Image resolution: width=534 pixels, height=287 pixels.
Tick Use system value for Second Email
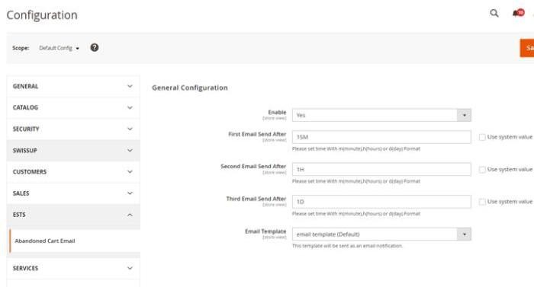coord(482,169)
